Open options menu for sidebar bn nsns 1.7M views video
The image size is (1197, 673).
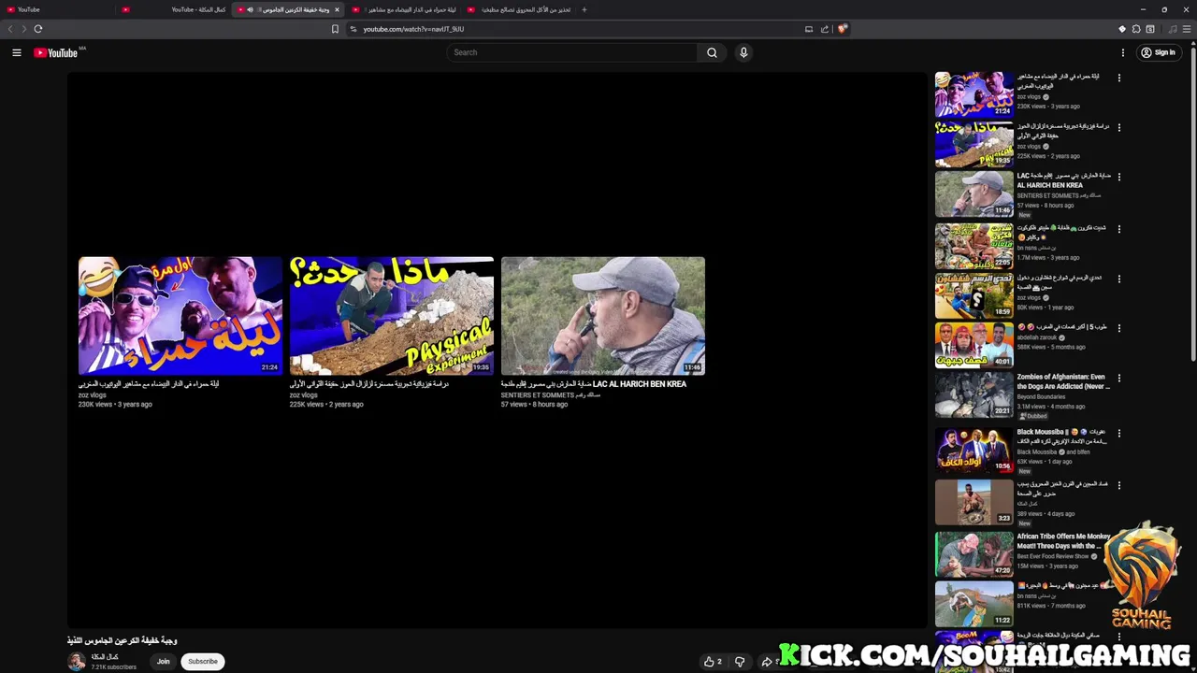coord(1118,229)
